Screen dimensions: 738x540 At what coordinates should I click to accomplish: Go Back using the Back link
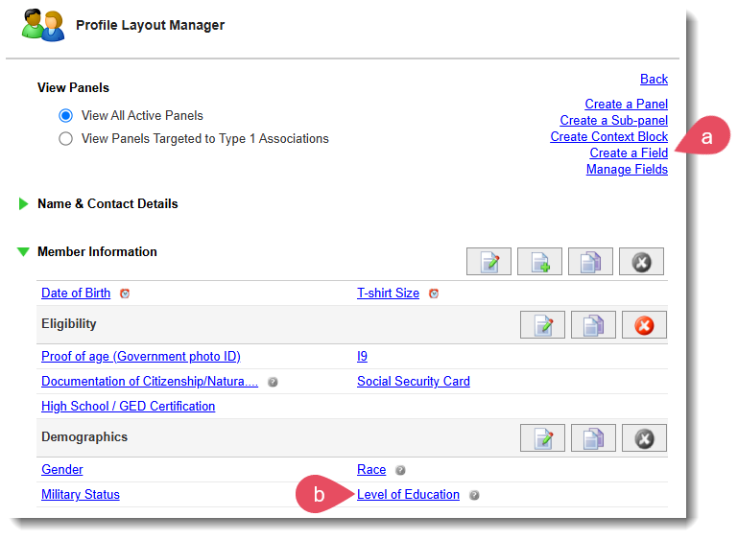[654, 79]
